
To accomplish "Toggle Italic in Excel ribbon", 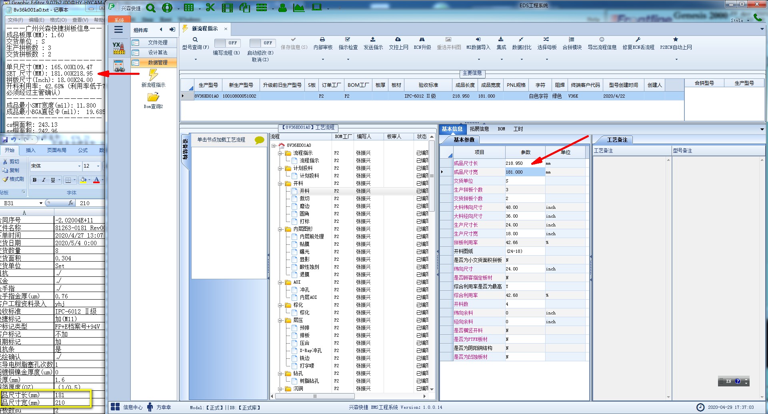I will [x=44, y=180].
